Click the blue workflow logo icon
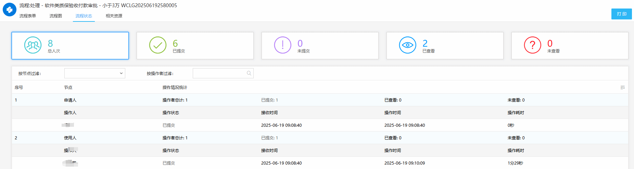 pyautogui.click(x=10, y=10)
